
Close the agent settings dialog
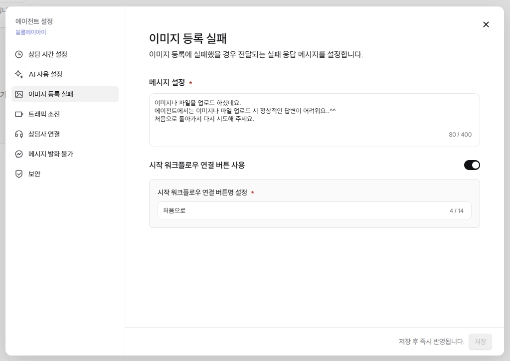486,24
